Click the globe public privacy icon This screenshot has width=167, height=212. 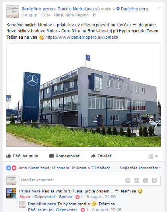pos(94,15)
